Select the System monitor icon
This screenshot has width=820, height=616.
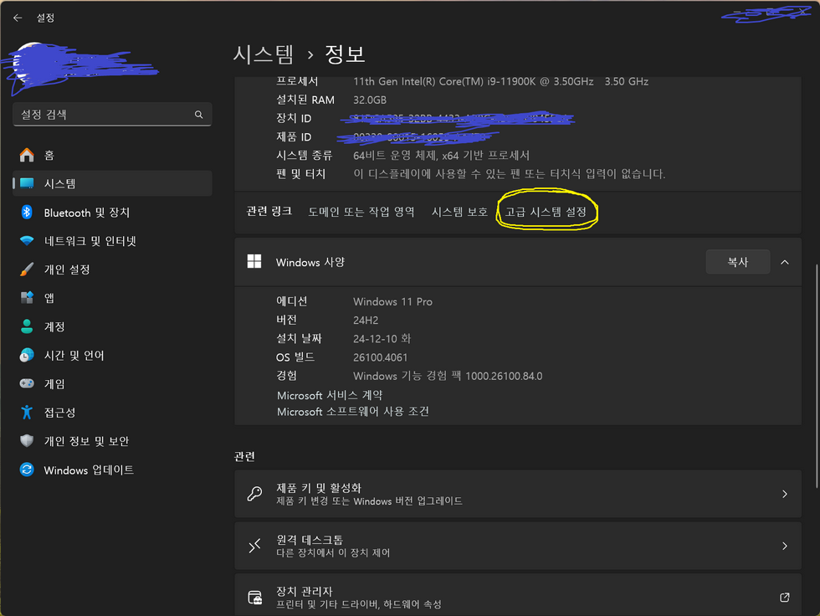click(27, 183)
